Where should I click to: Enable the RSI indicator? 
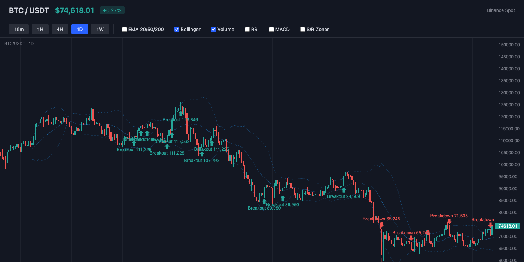pyautogui.click(x=247, y=29)
